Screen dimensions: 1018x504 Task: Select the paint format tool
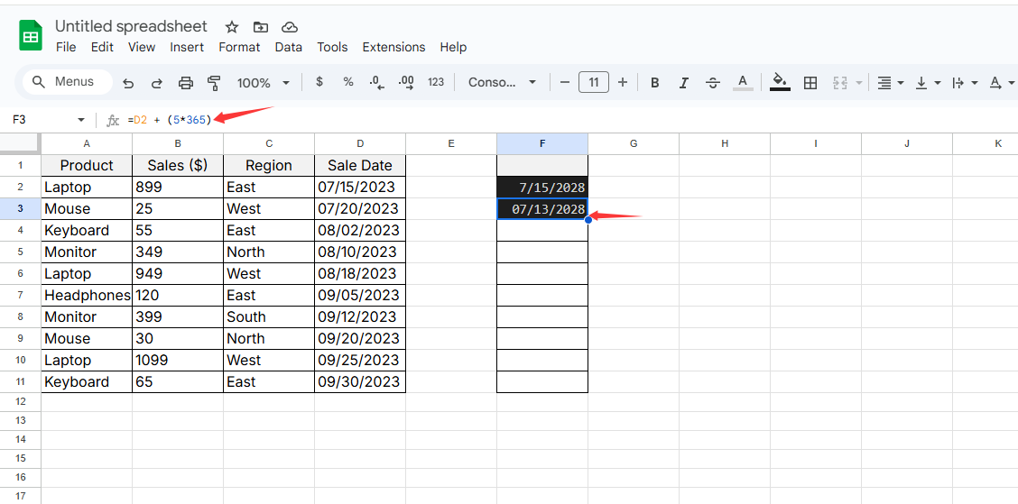click(x=214, y=83)
